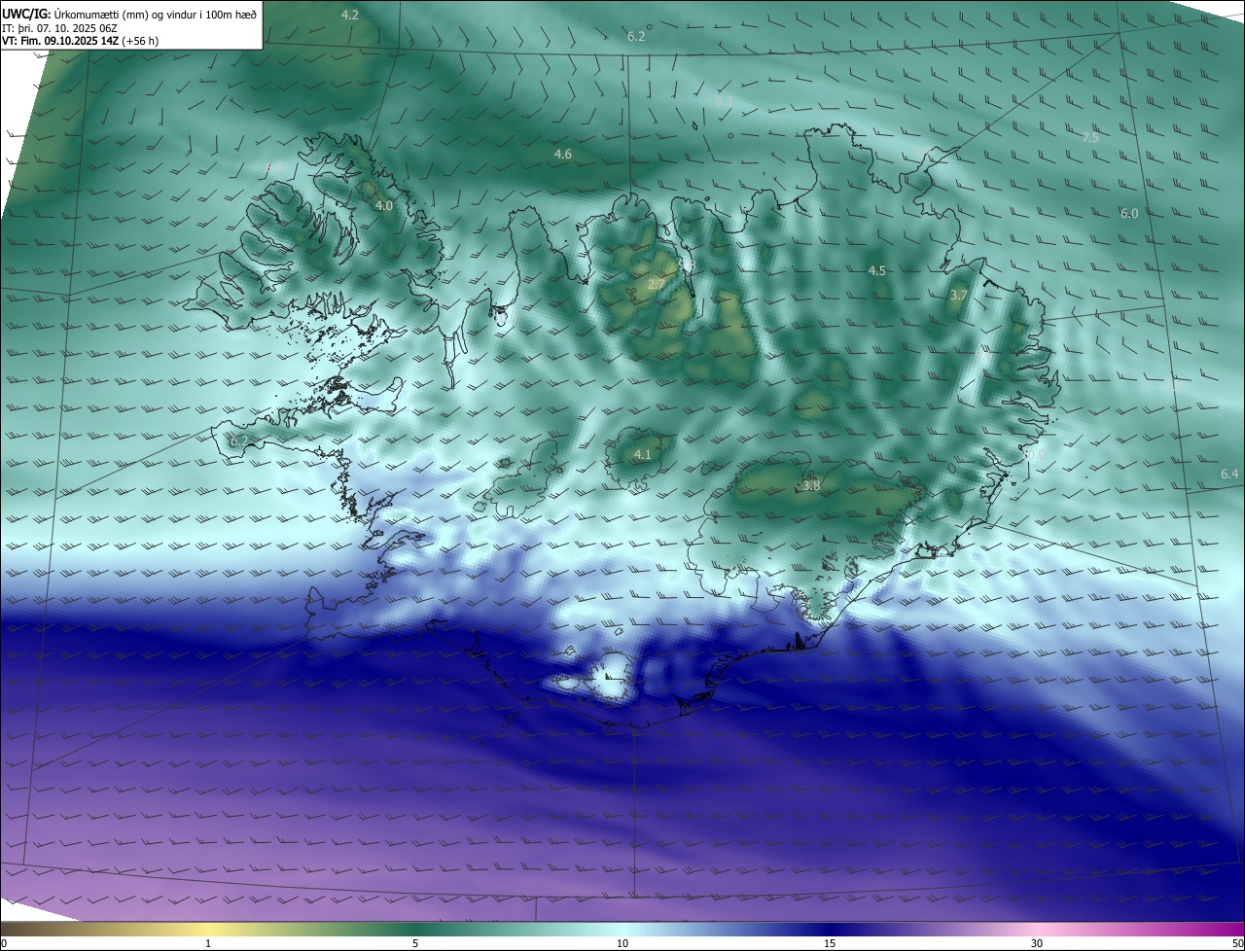Click the colour scale label 1
The image size is (1245, 951).
point(208,943)
